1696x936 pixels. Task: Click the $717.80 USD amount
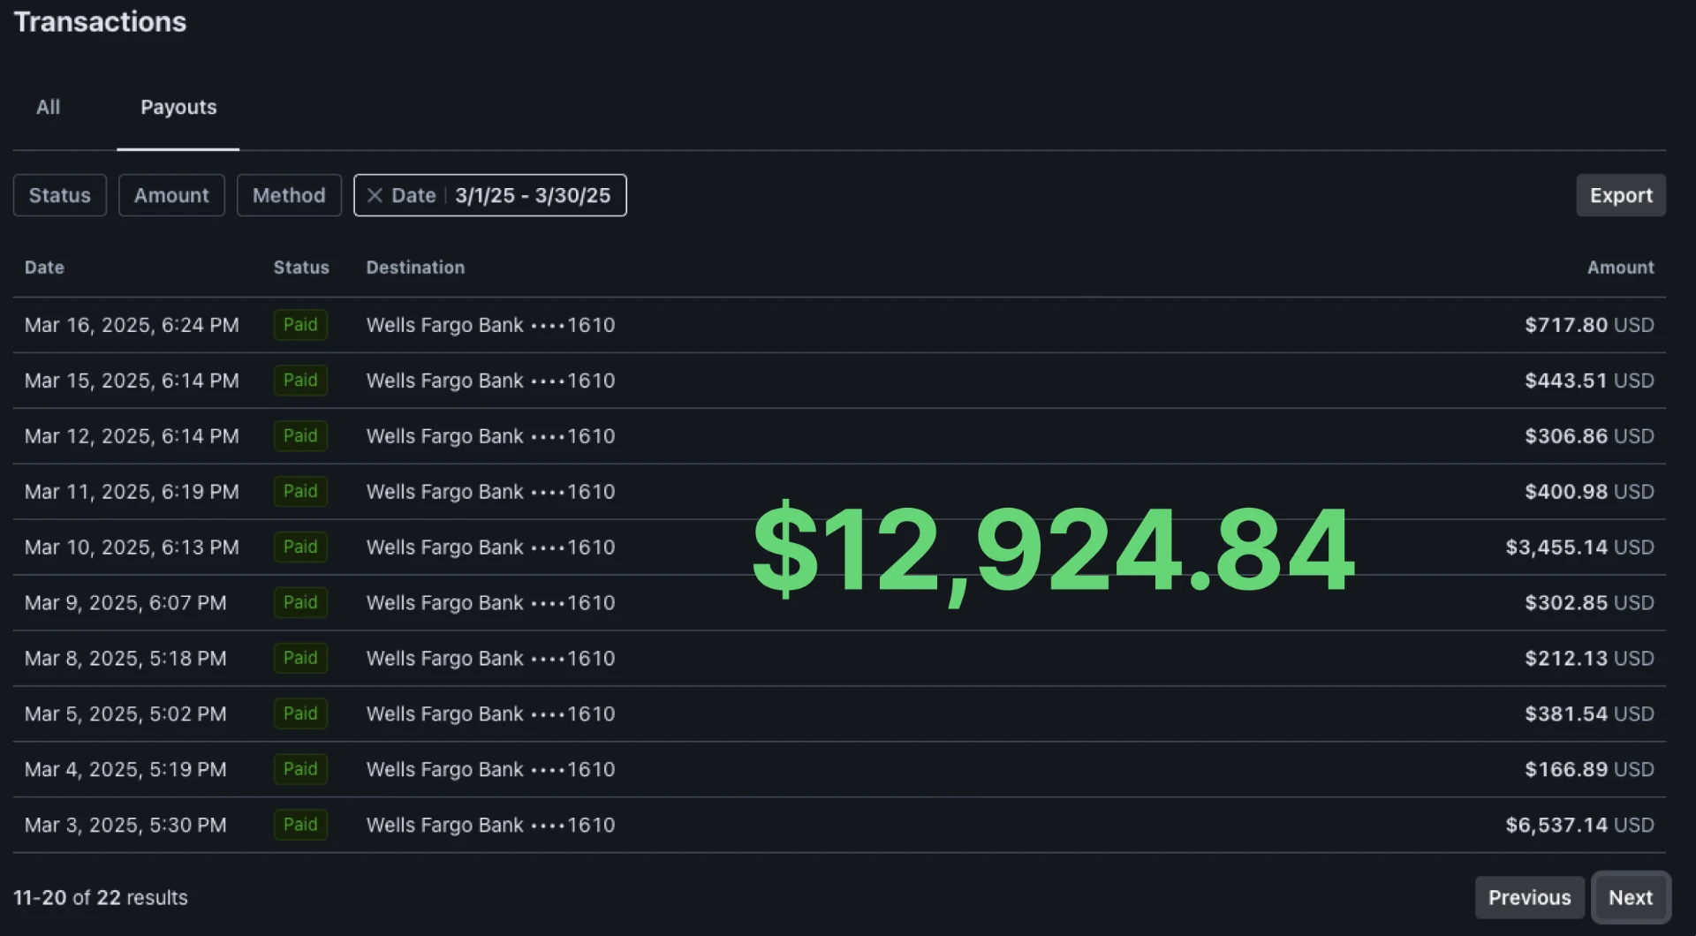[1589, 325]
